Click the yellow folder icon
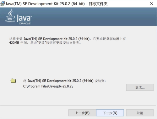Screen dimensions: 157x119 coord(13,81)
